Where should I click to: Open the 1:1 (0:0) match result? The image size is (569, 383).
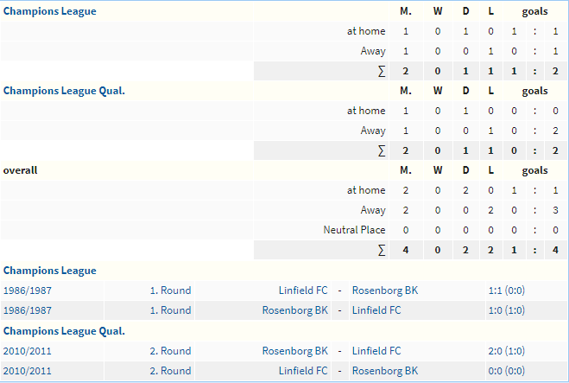[507, 290]
